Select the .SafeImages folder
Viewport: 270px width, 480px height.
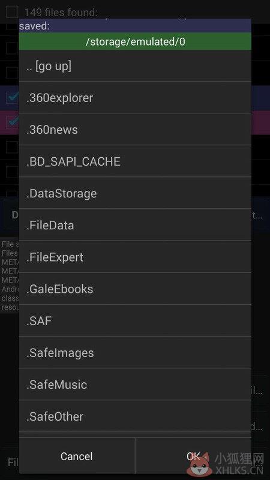pos(135,352)
